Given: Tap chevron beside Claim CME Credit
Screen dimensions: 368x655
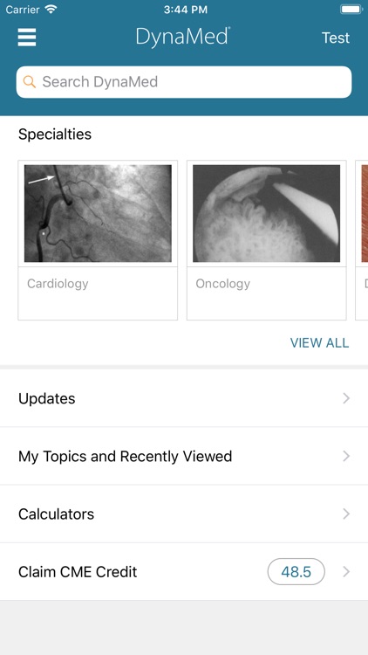Looking at the screenshot, I should (346, 572).
